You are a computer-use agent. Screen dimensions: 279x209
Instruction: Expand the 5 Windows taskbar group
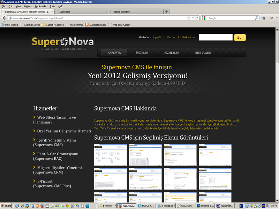pyautogui.click(x=107, y=206)
